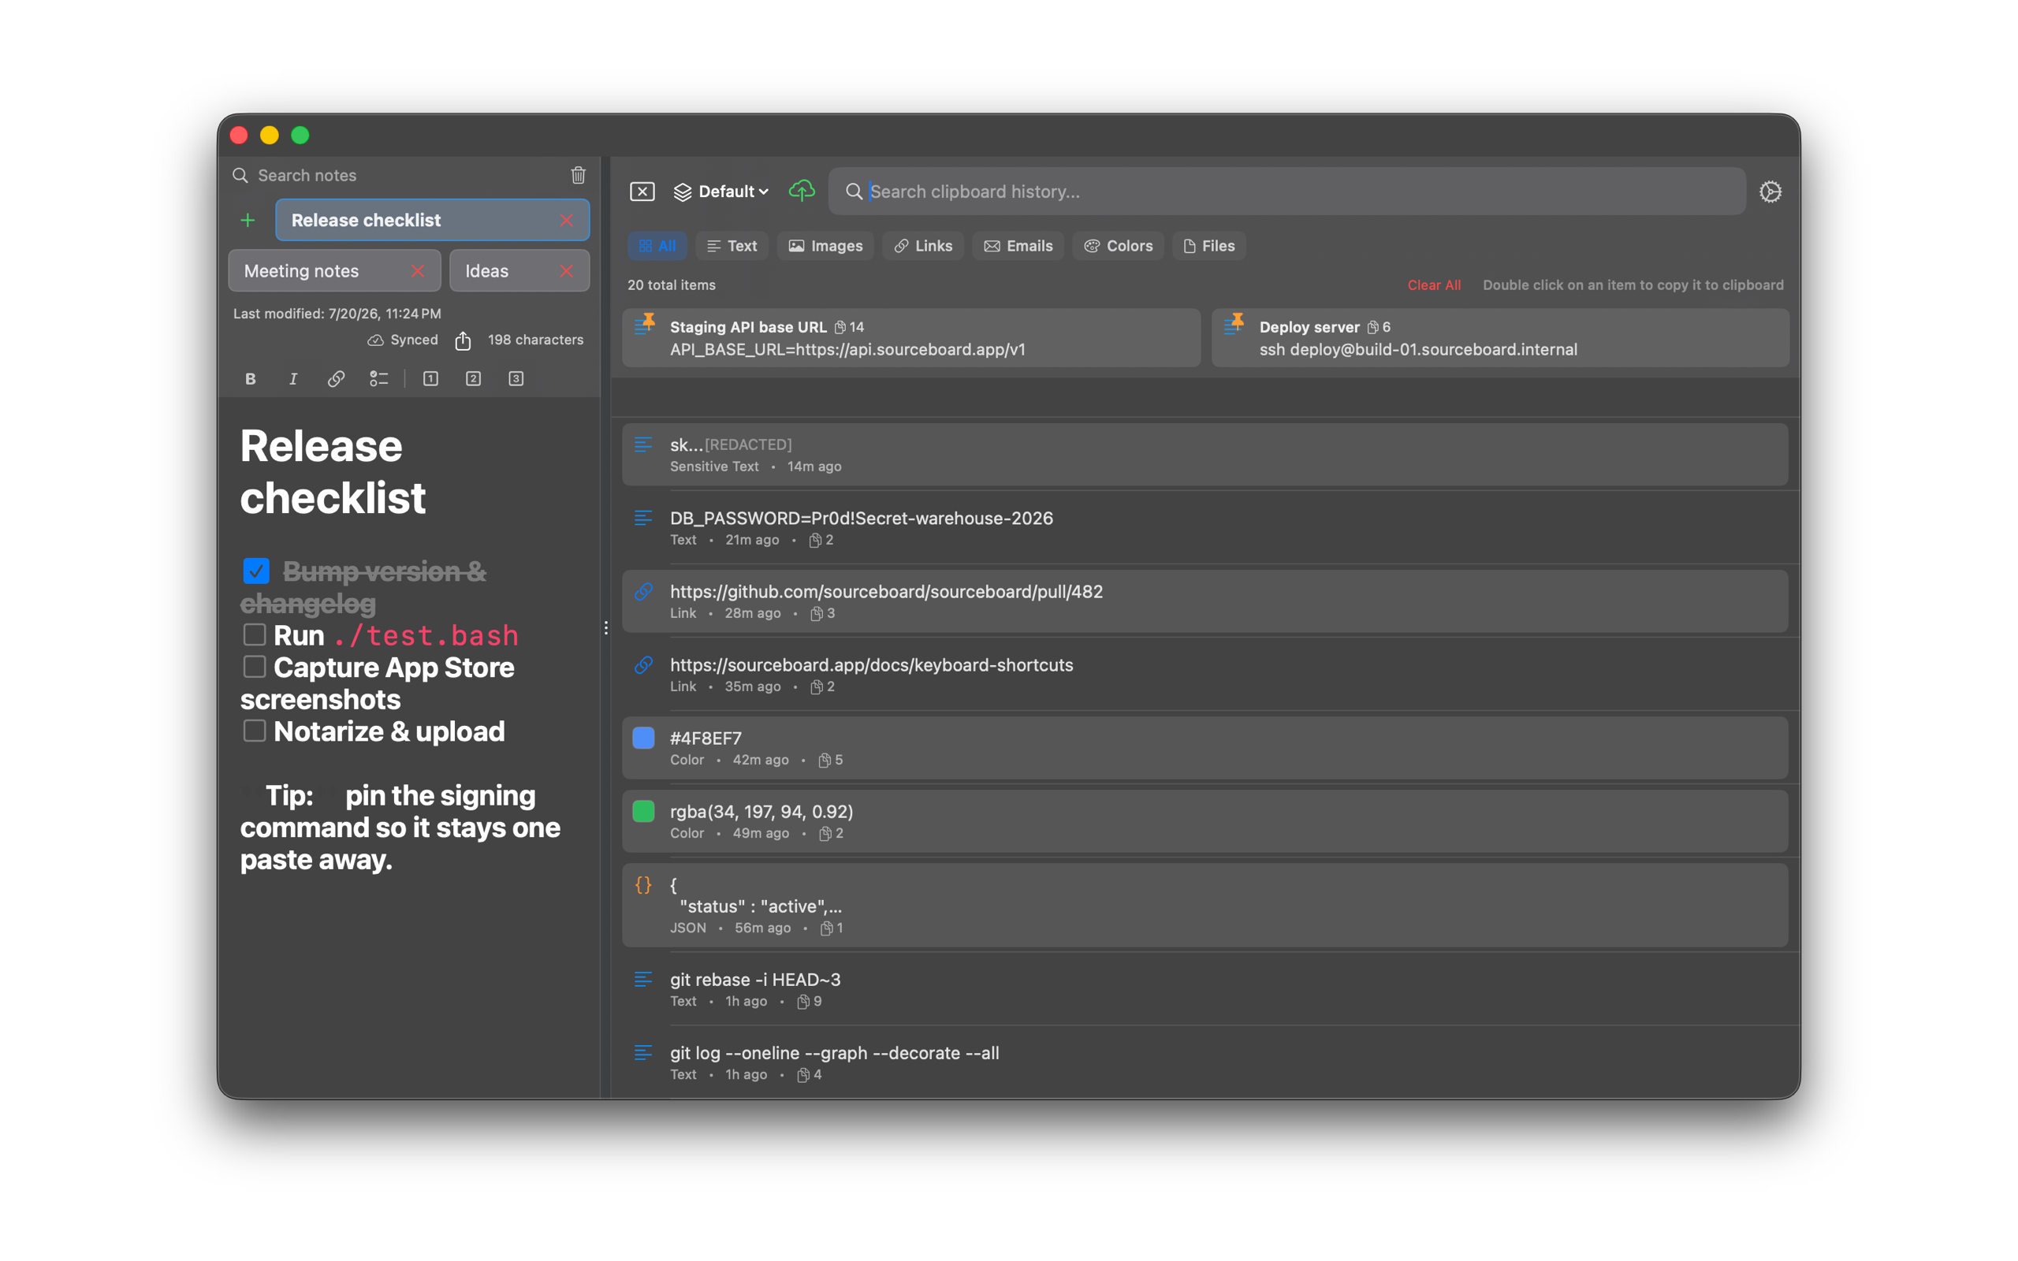Open settings with the gear icon
The width and height of the screenshot is (2018, 1261).
click(1770, 192)
